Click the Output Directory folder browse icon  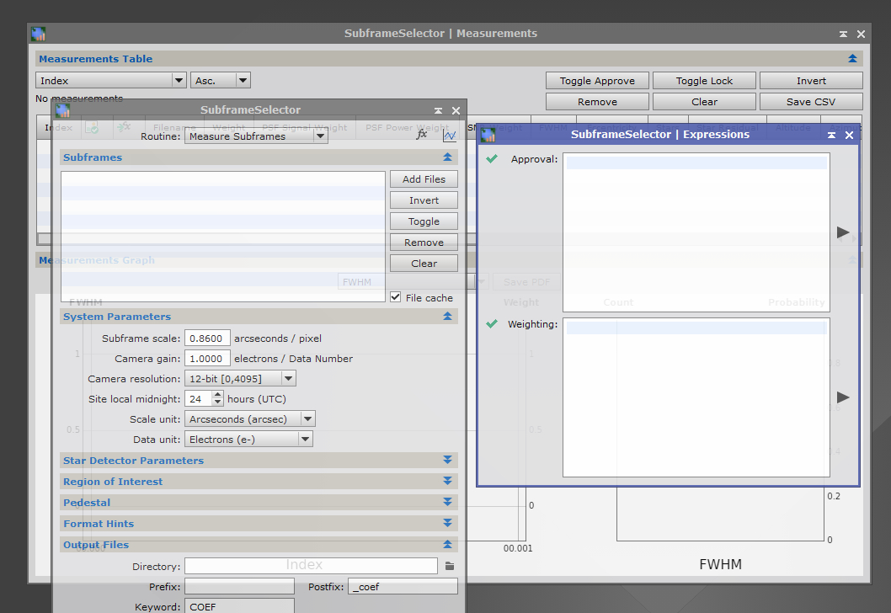[450, 567]
